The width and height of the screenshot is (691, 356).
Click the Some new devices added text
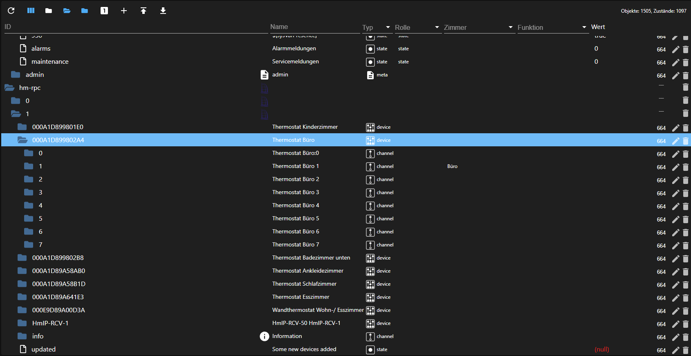click(304, 349)
